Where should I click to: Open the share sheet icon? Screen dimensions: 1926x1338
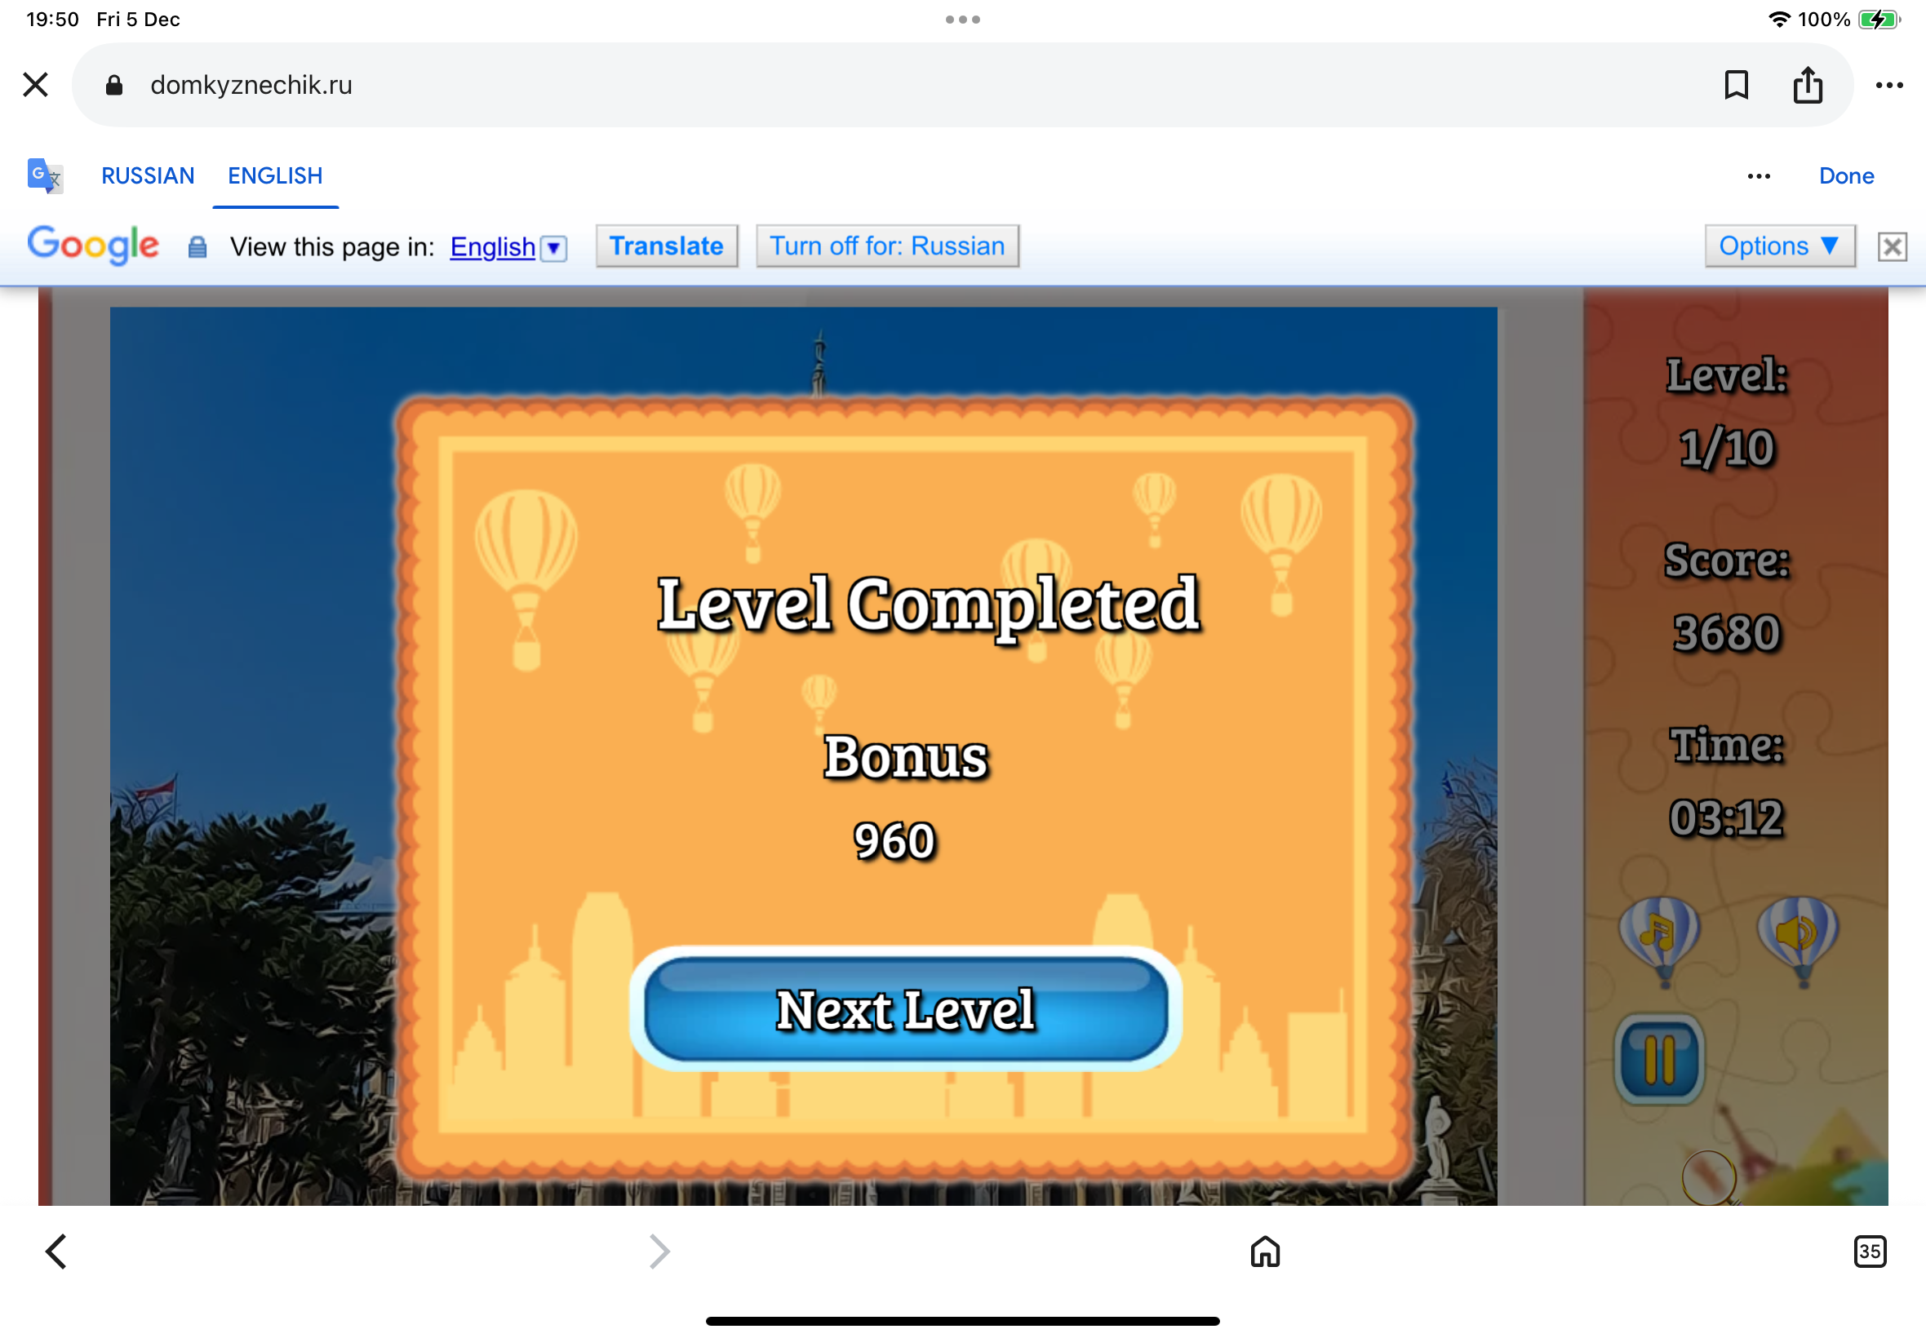[x=1807, y=85]
